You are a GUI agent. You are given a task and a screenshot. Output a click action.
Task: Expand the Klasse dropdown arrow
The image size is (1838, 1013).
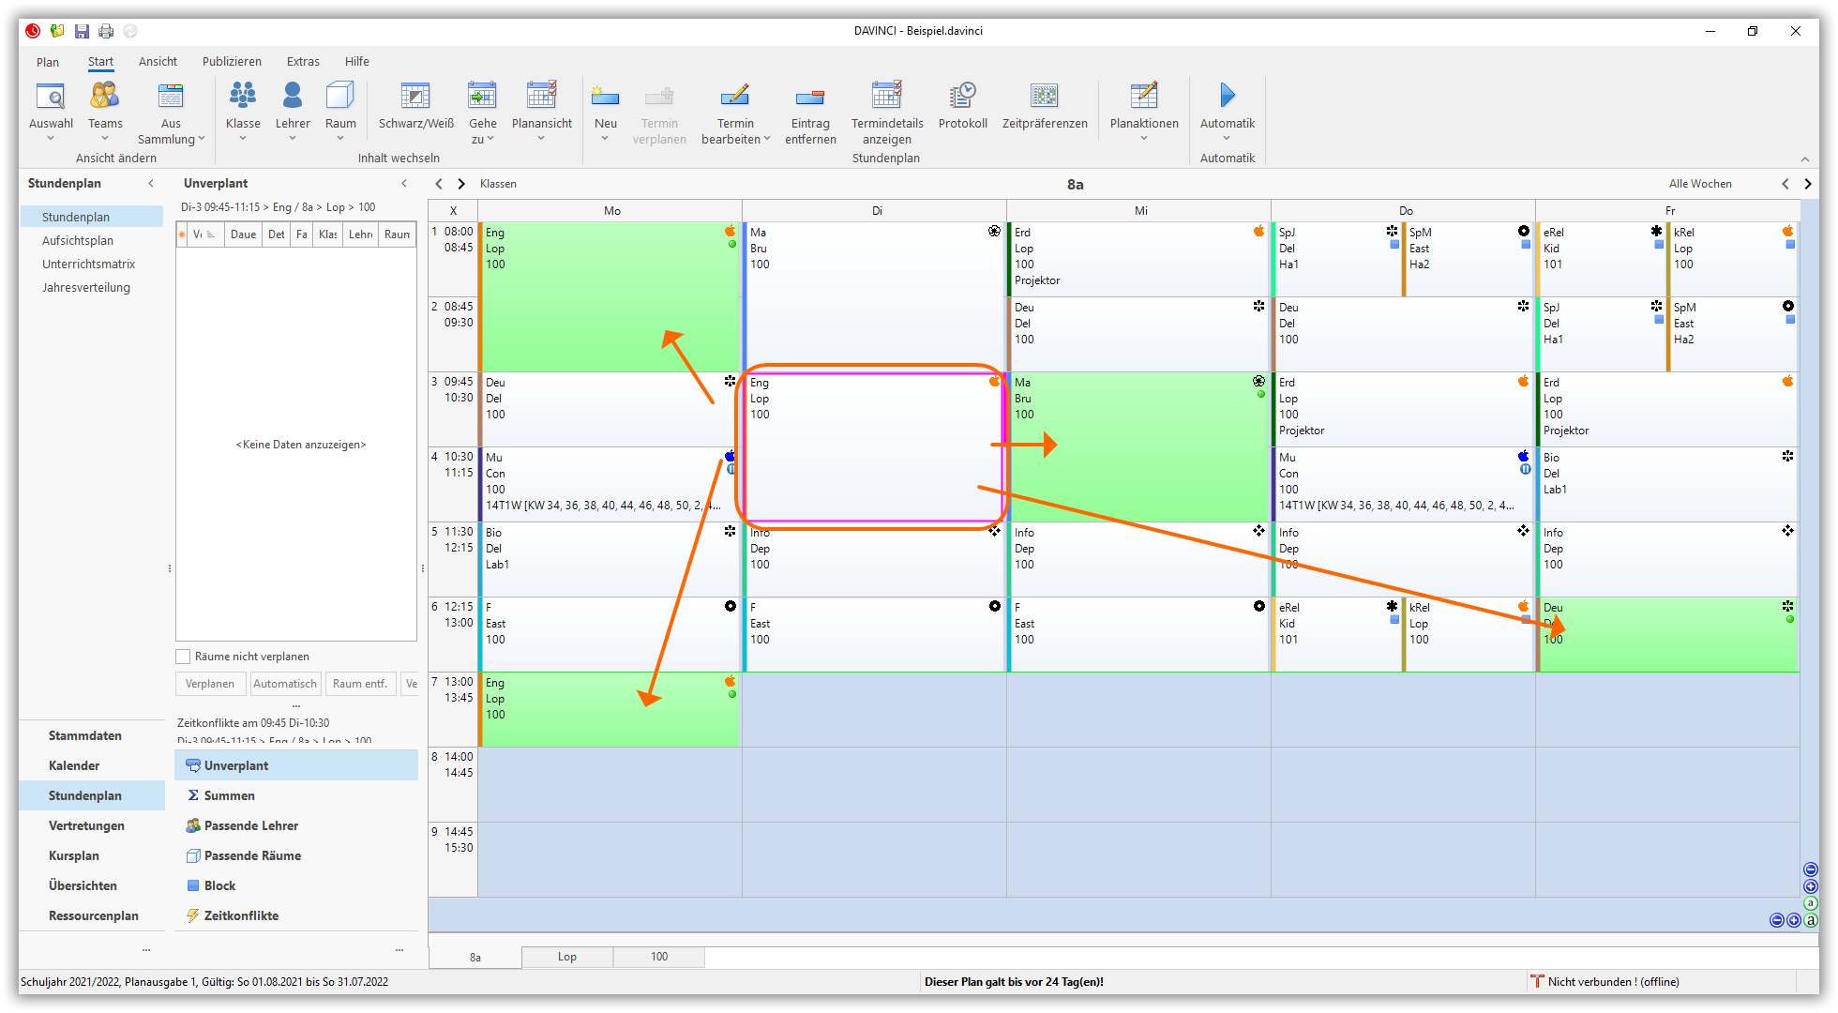click(x=243, y=139)
